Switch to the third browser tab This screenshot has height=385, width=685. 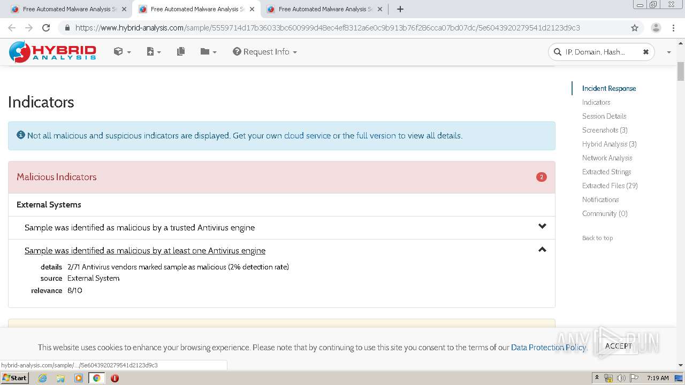(x=320, y=9)
